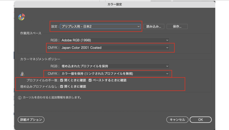The image size is (229, 130).
Task: Confirm settings with OK button
Action: pyautogui.click(x=200, y=120)
